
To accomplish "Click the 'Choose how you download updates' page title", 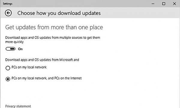I will (x=59, y=13).
